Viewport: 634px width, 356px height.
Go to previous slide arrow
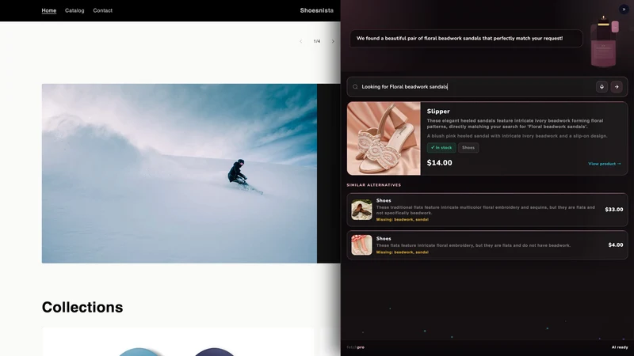pos(301,41)
